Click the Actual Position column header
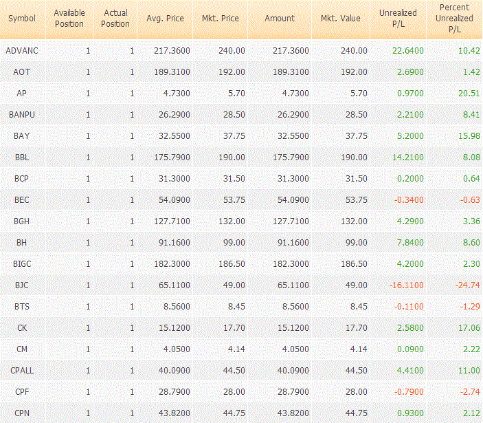Image resolution: width=483 pixels, height=423 pixels. click(x=115, y=19)
